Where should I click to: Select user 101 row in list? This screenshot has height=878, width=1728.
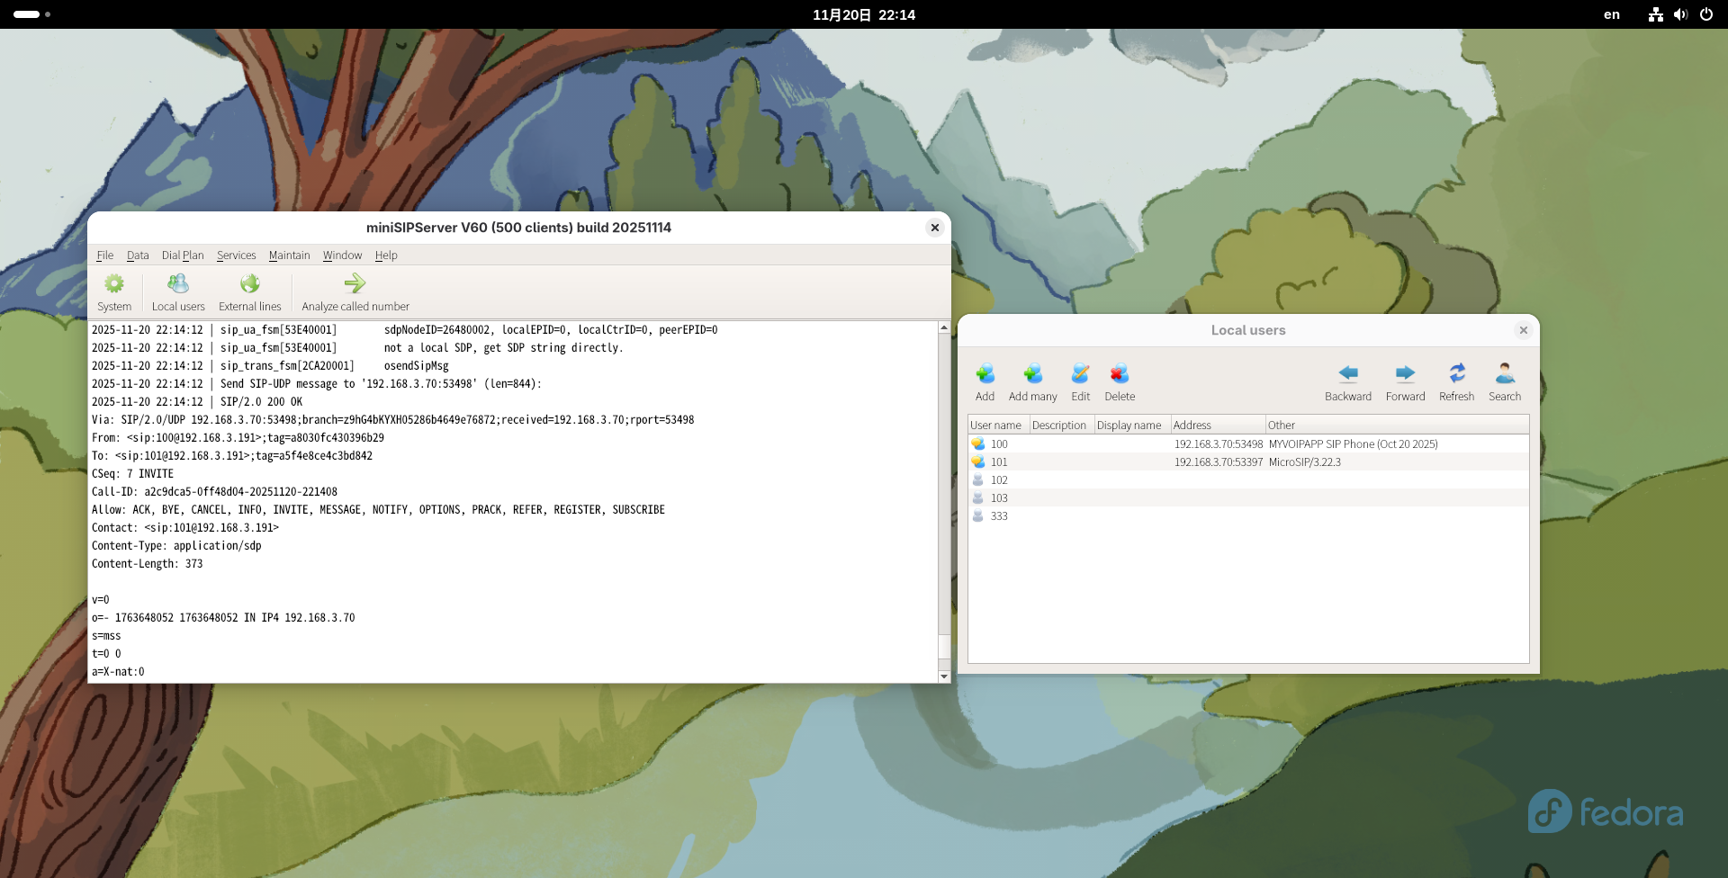(x=999, y=462)
